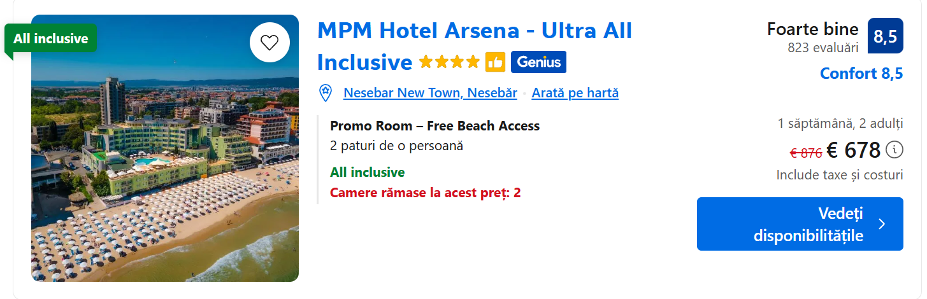
Task: Click the chevron arrow on availability button
Action: click(x=882, y=224)
